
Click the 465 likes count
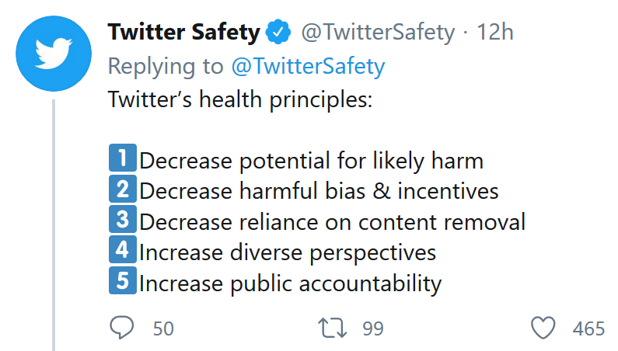tap(588, 328)
